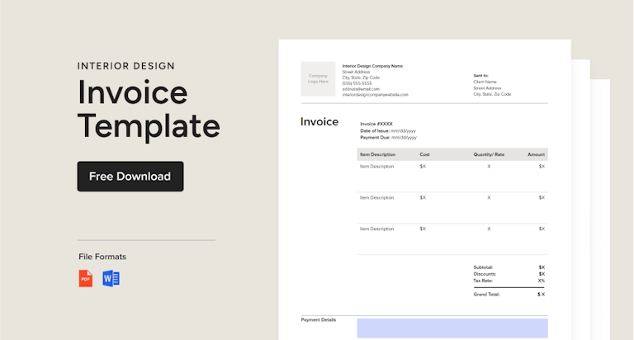The height and width of the screenshot is (340, 634).
Task: Click the Free Download button
Action: [130, 177]
